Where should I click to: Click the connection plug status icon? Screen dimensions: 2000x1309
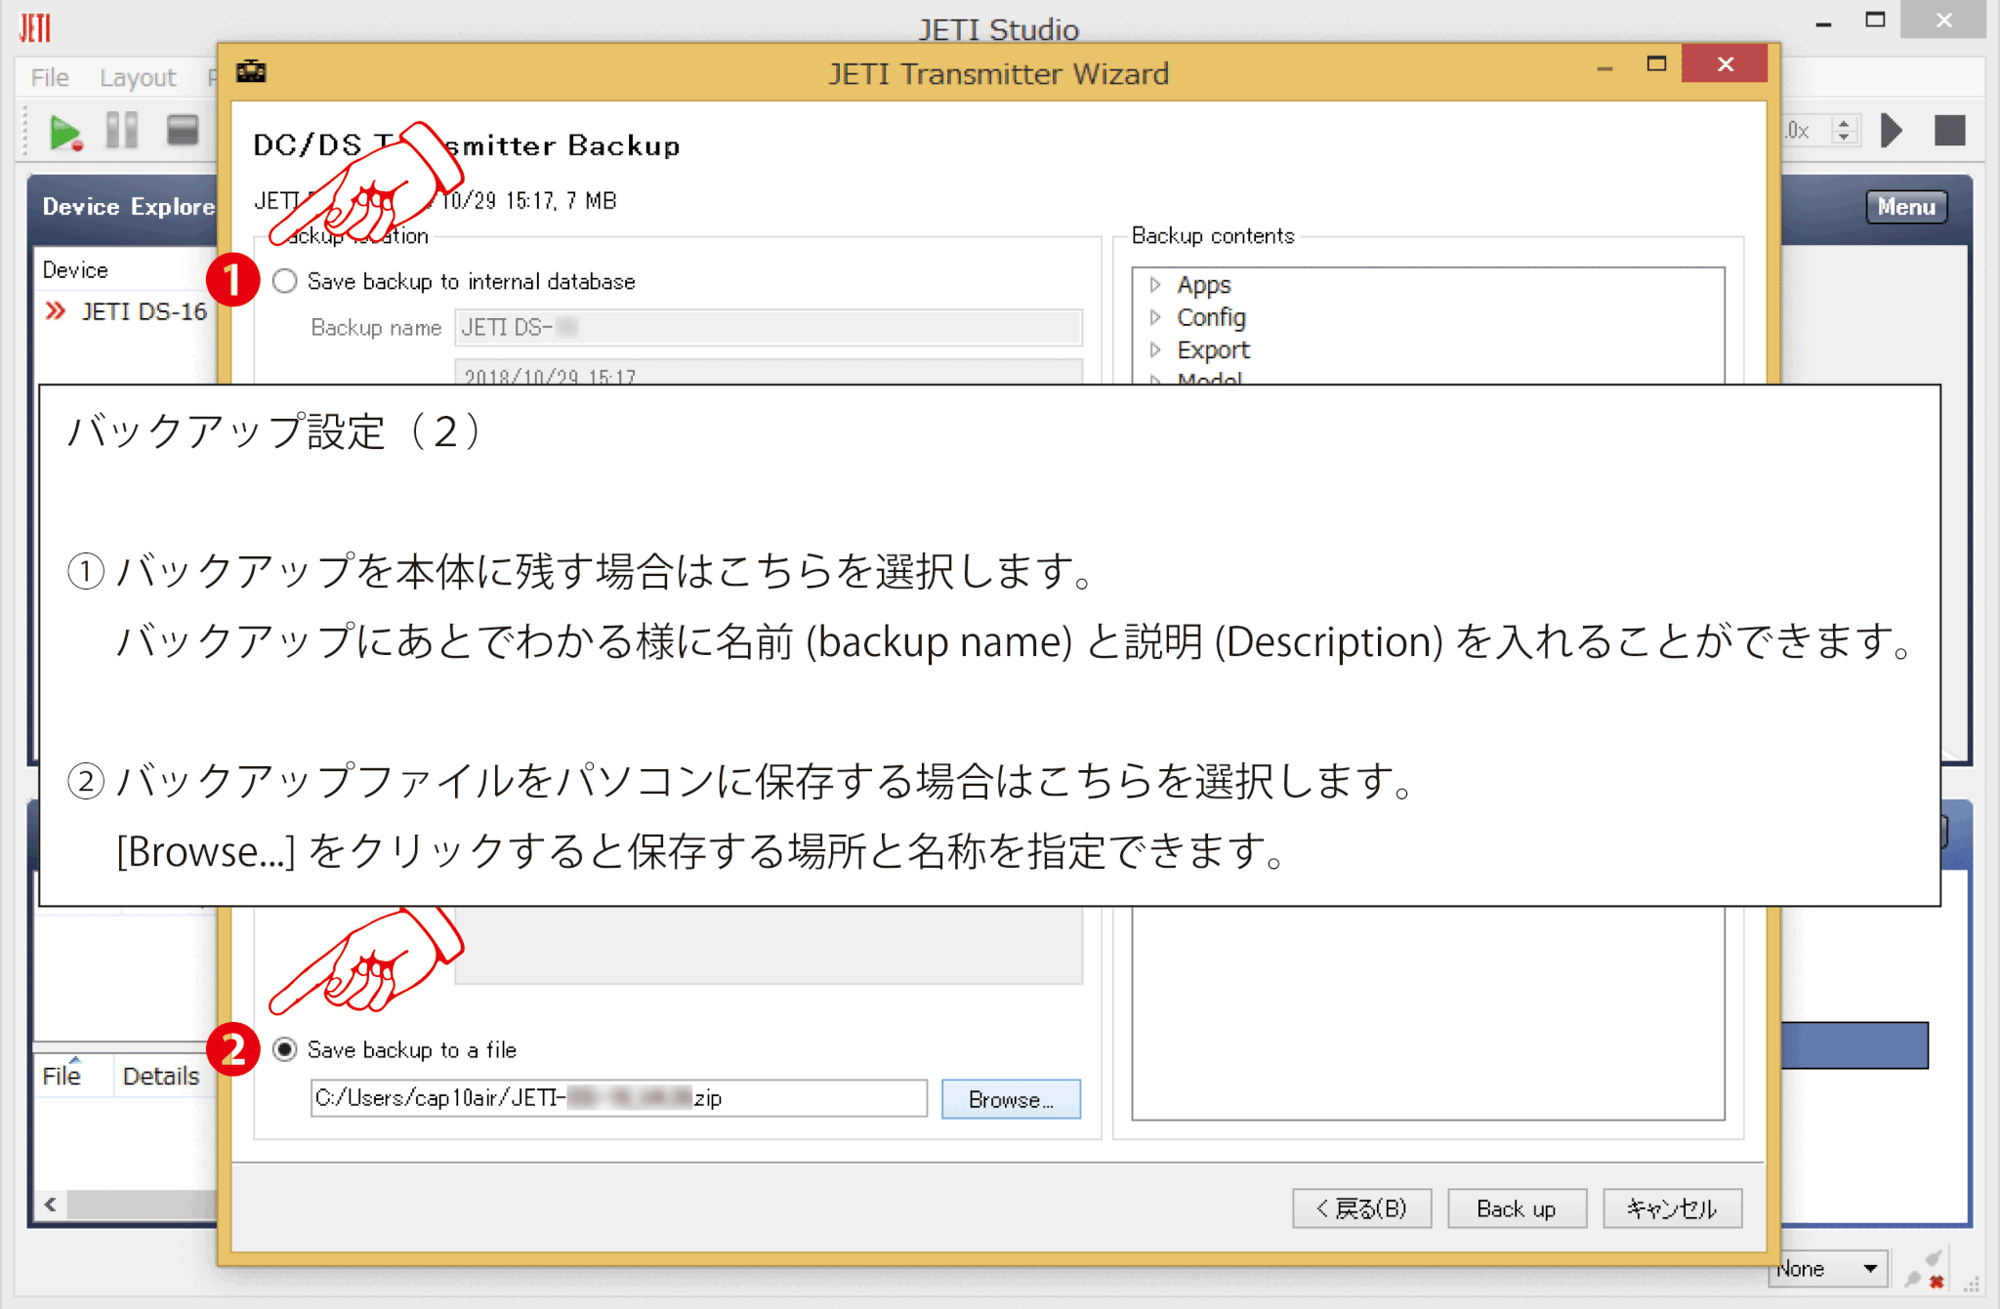coord(1924,1269)
